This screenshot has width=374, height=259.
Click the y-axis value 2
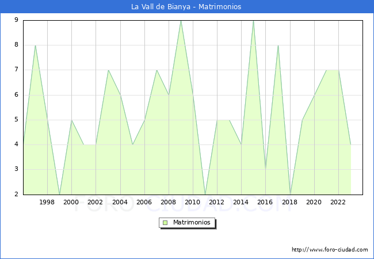(16, 194)
